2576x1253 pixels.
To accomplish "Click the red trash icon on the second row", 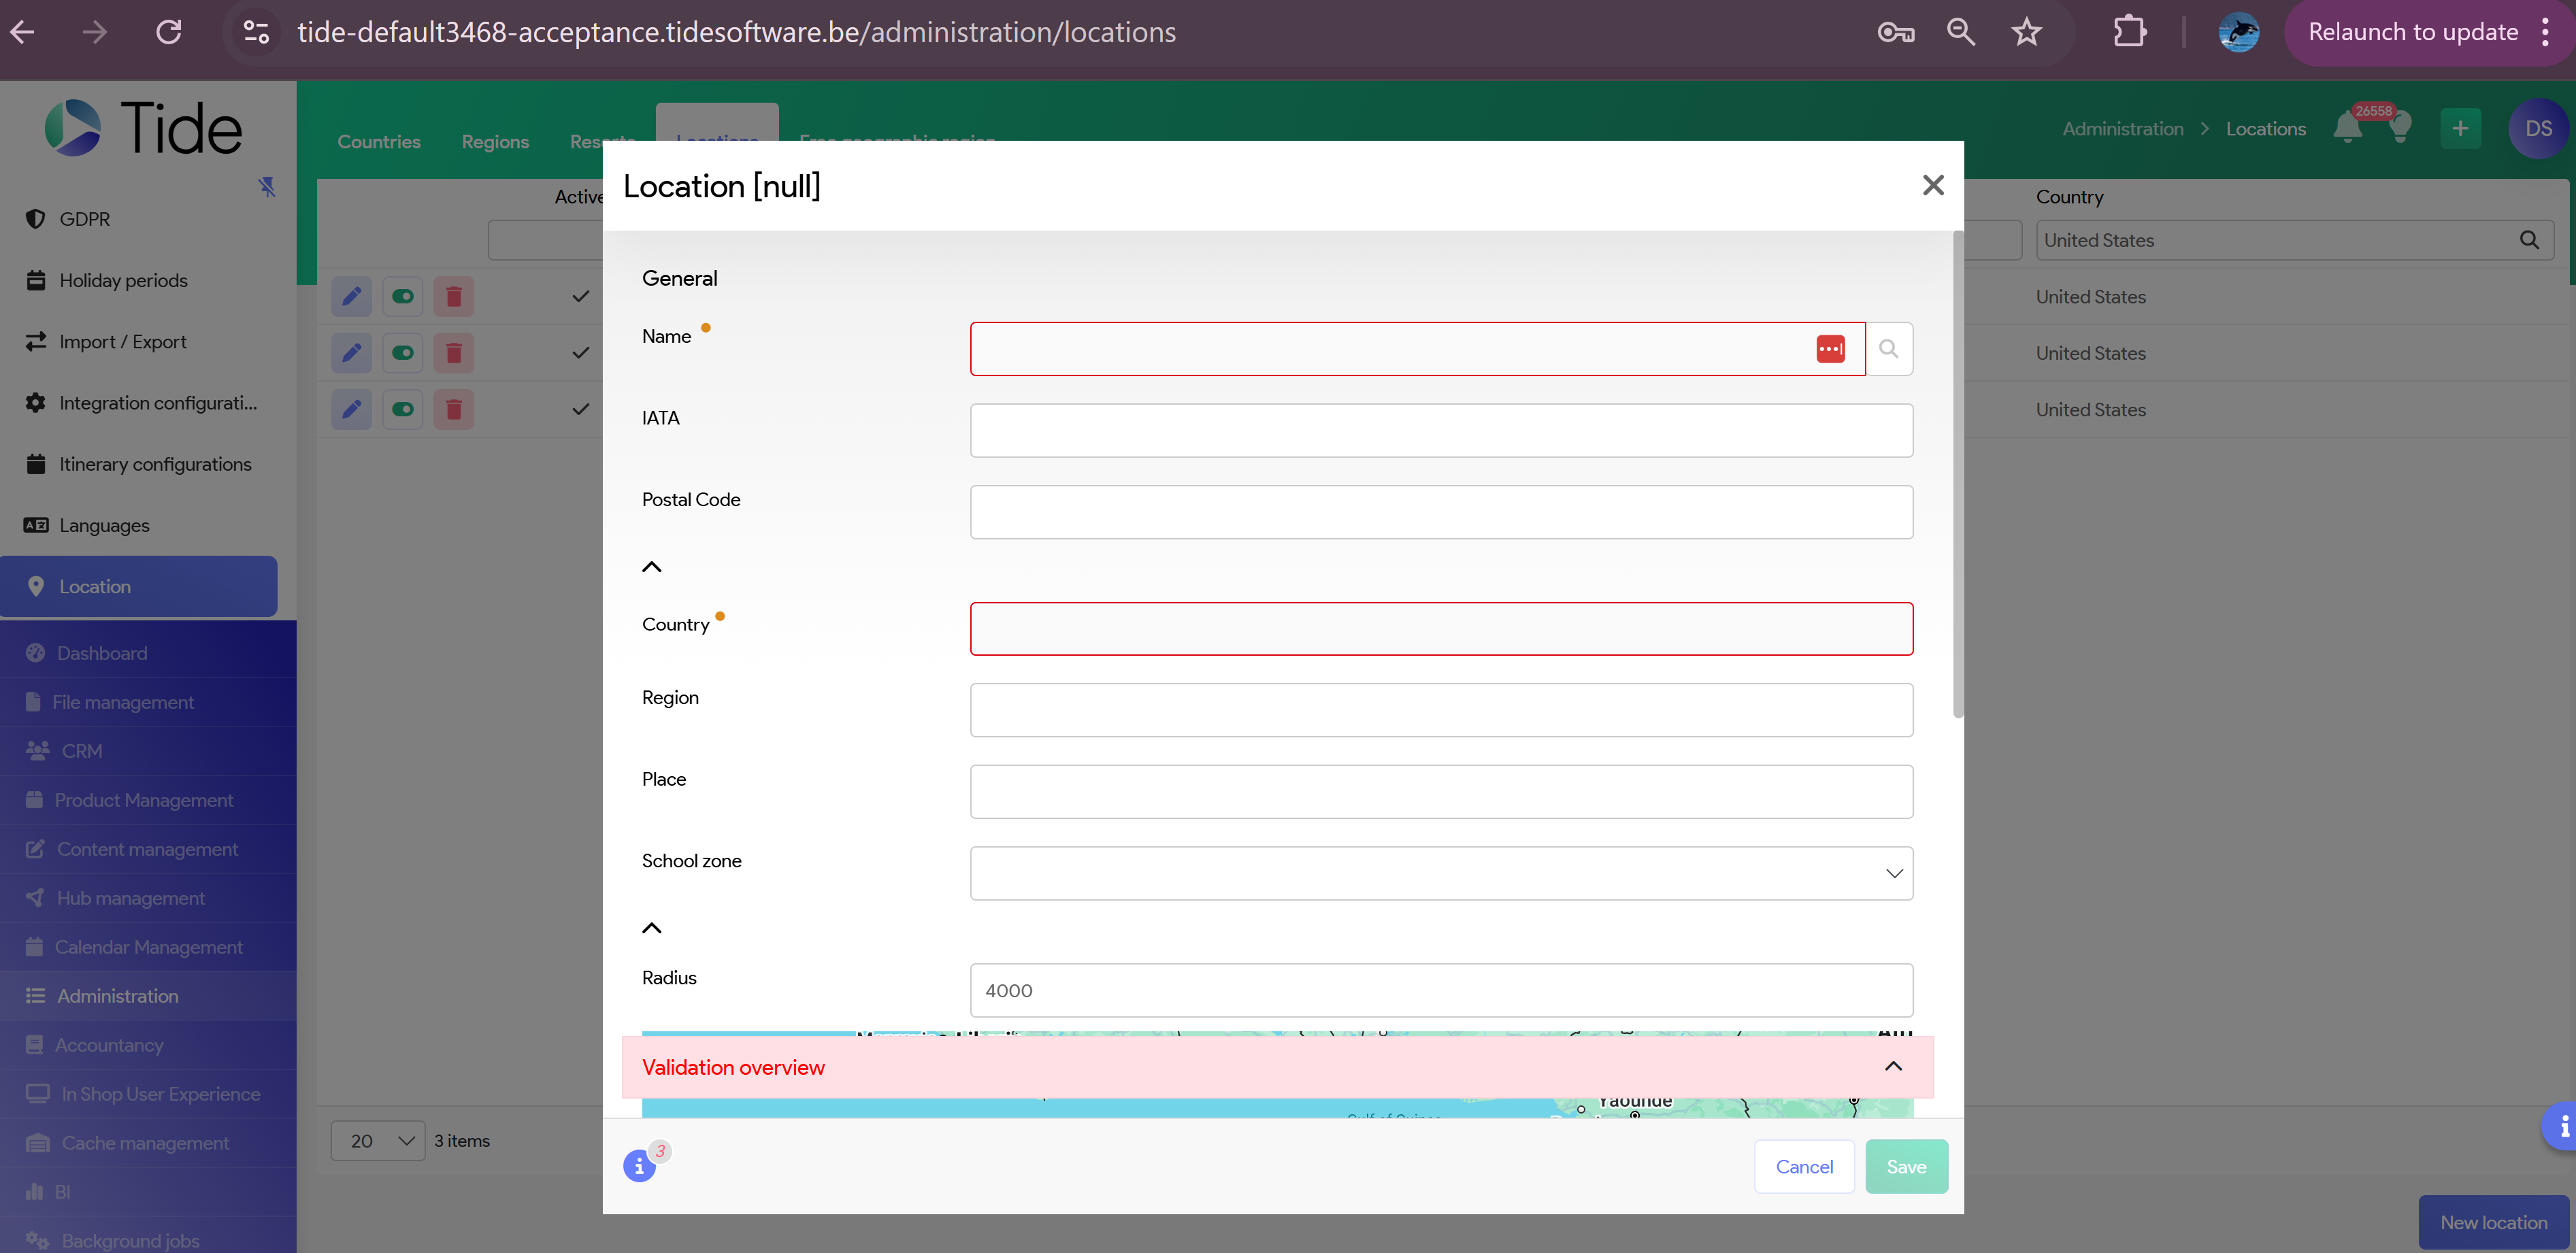I will tap(454, 353).
